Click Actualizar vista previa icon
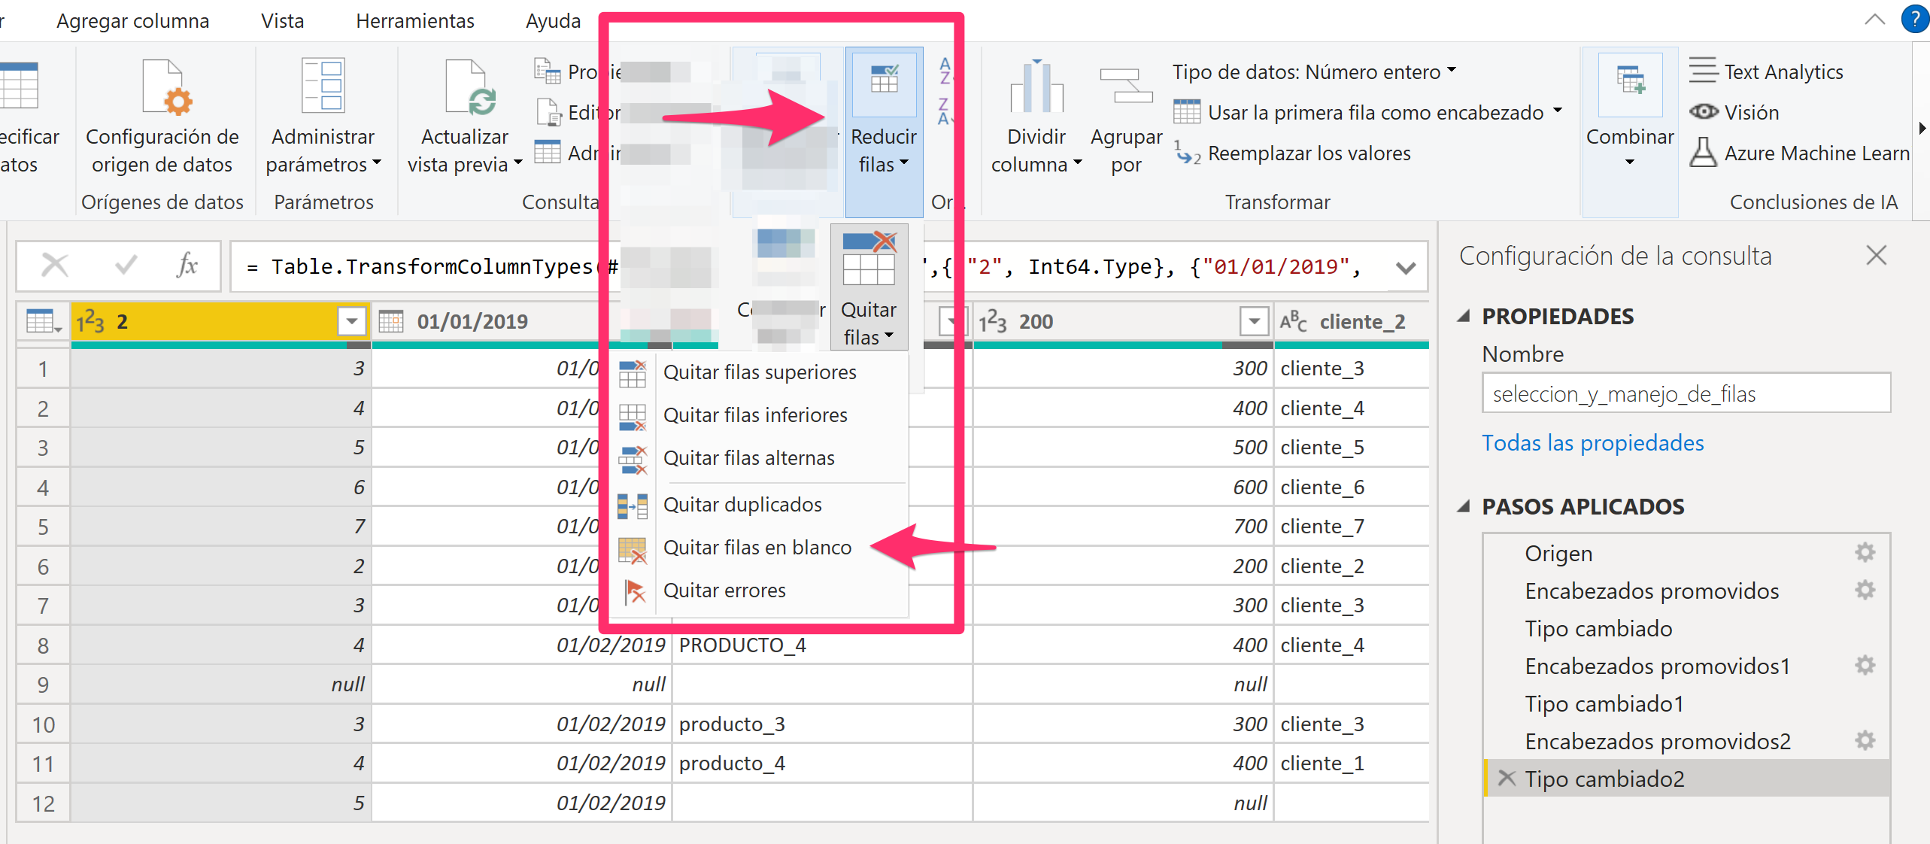The height and width of the screenshot is (844, 1930). click(x=471, y=88)
